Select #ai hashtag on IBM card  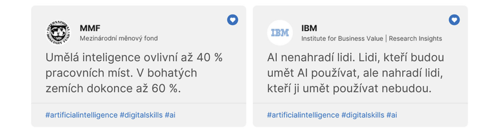click(x=392, y=115)
